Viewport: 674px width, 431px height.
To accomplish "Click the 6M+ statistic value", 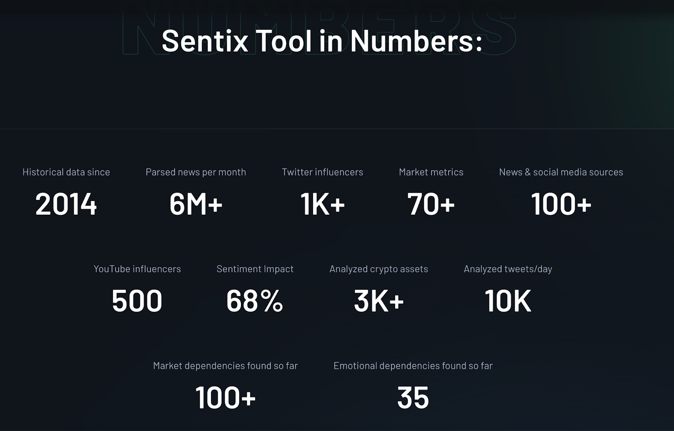I will point(196,204).
